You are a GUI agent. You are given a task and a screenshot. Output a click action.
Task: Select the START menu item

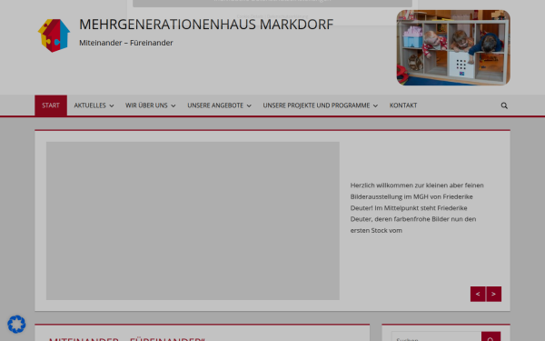(x=51, y=105)
